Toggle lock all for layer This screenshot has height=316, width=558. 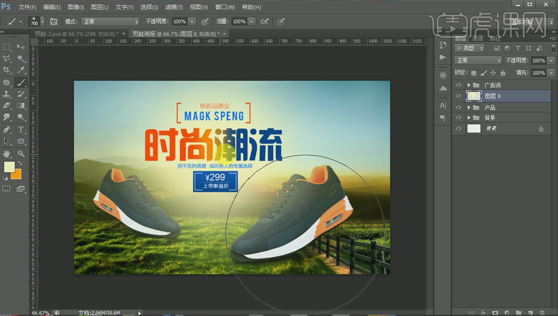503,73
